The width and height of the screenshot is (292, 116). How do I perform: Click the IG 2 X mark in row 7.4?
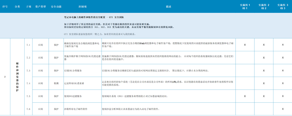point(264,83)
